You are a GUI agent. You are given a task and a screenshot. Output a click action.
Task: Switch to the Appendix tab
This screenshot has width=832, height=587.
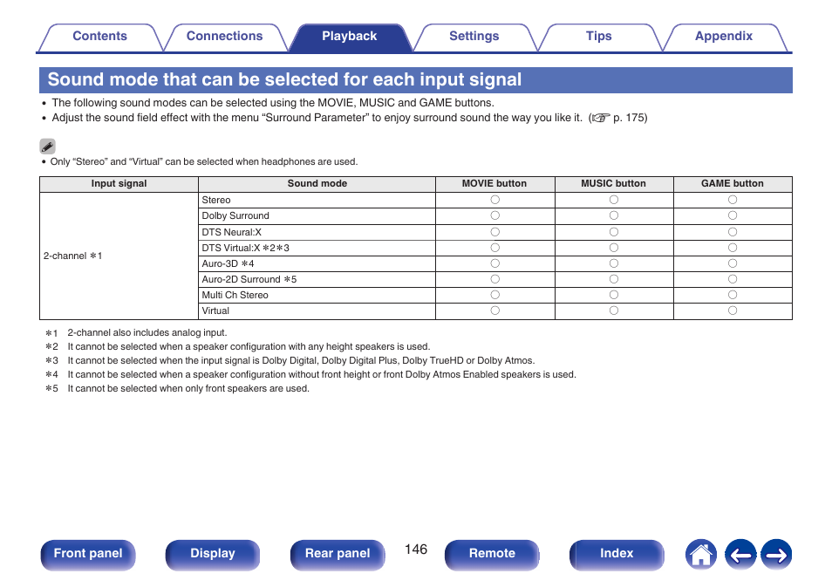724,37
